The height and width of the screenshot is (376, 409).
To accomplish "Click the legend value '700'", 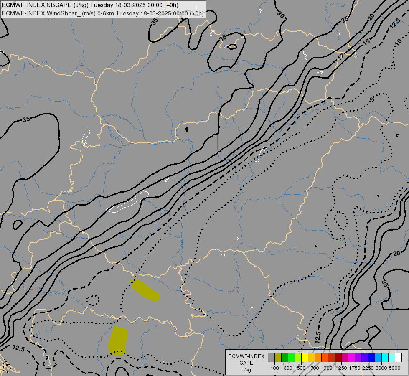I will click(315, 368).
